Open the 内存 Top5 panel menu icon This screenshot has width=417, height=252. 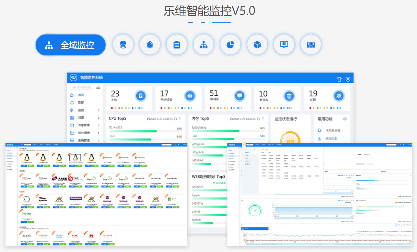point(263,119)
